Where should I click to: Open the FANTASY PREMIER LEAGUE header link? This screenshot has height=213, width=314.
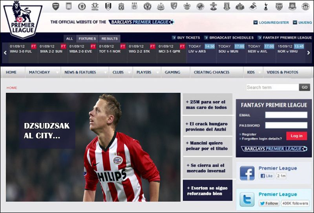click(285, 38)
